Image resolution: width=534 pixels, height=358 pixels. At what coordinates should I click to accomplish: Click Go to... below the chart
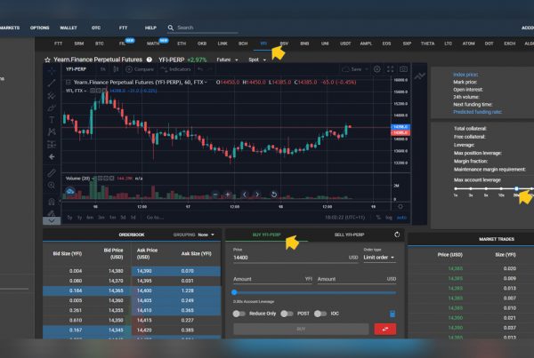pos(155,218)
